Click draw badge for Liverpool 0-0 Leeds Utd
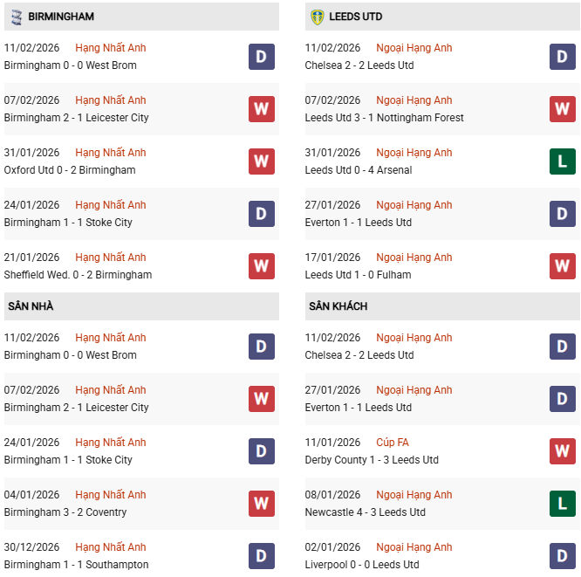This screenshot has height=577, width=581. (x=563, y=556)
